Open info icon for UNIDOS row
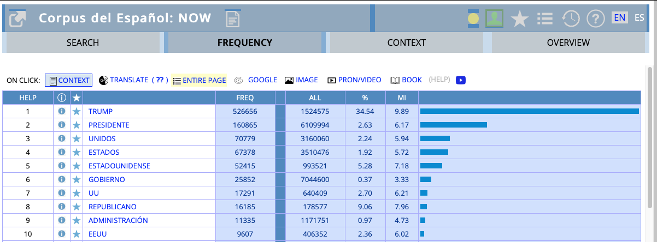Image resolution: width=657 pixels, height=242 pixels. click(x=62, y=138)
